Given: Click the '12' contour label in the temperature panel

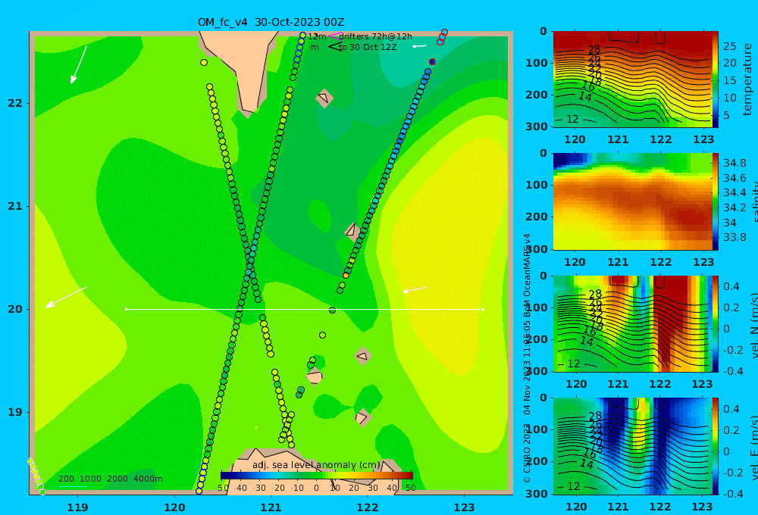Looking at the screenshot, I should click(572, 119).
